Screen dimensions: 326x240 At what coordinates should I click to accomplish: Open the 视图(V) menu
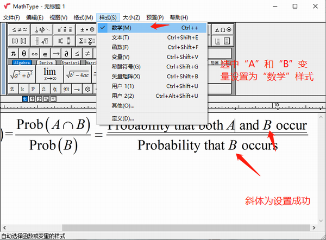(x=59, y=17)
